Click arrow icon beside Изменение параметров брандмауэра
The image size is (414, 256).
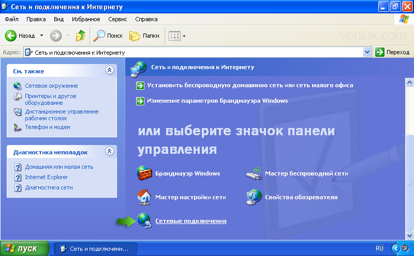click(x=140, y=101)
